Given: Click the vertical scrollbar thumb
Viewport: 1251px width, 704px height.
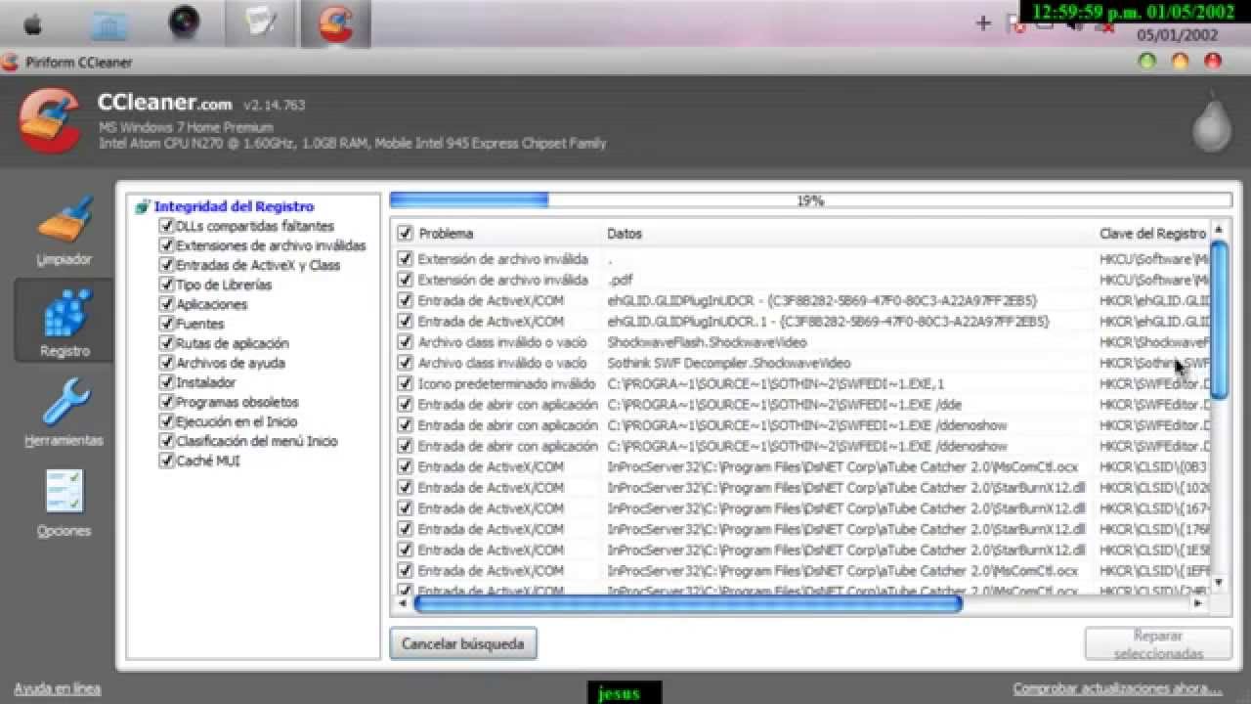Looking at the screenshot, I should click(1219, 319).
